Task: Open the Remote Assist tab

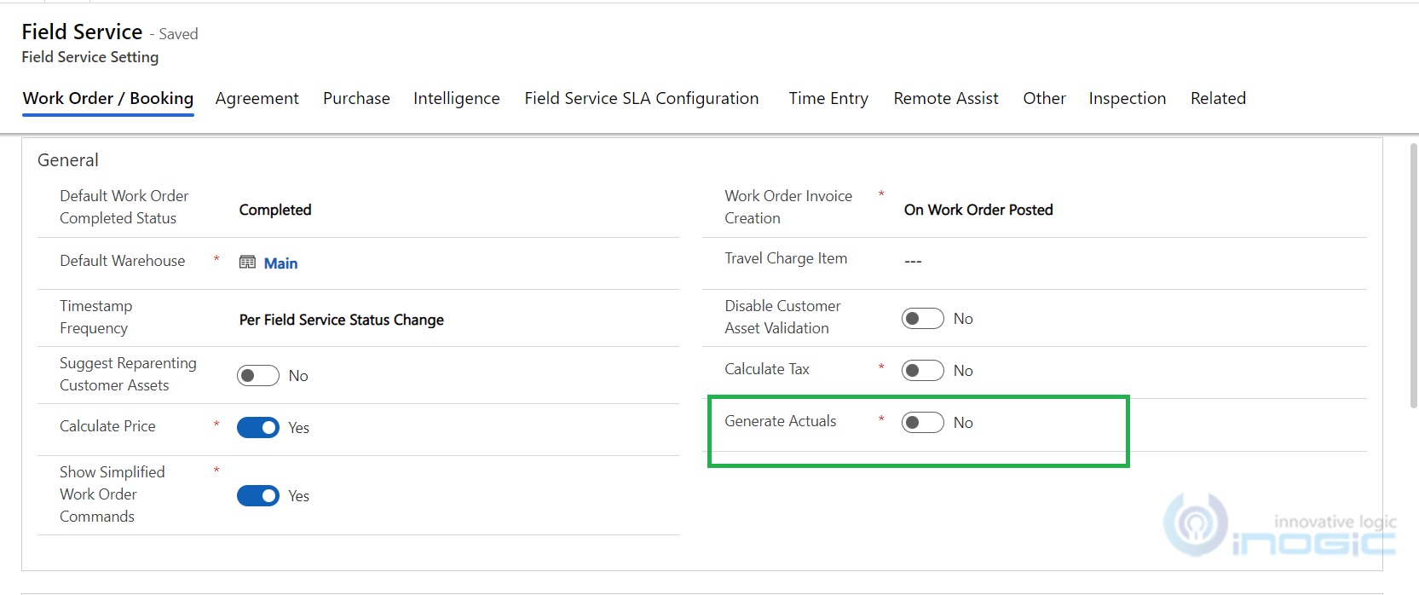Action: pyautogui.click(x=946, y=98)
